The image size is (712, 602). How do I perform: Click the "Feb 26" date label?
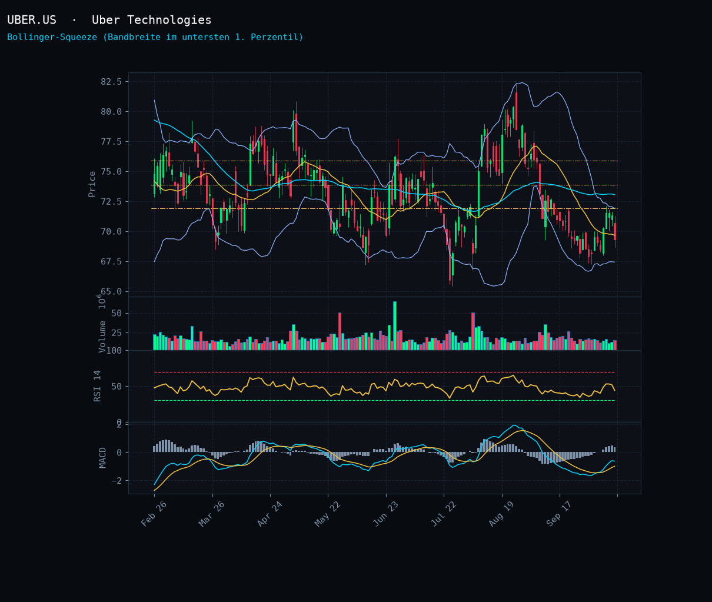(154, 514)
